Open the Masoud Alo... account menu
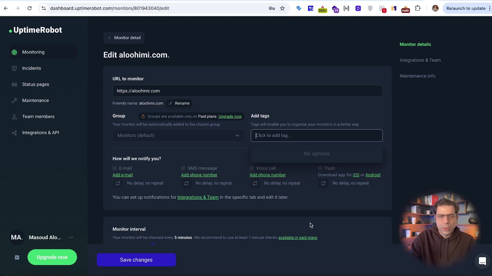Image resolution: width=492 pixels, height=276 pixels. tap(45, 237)
